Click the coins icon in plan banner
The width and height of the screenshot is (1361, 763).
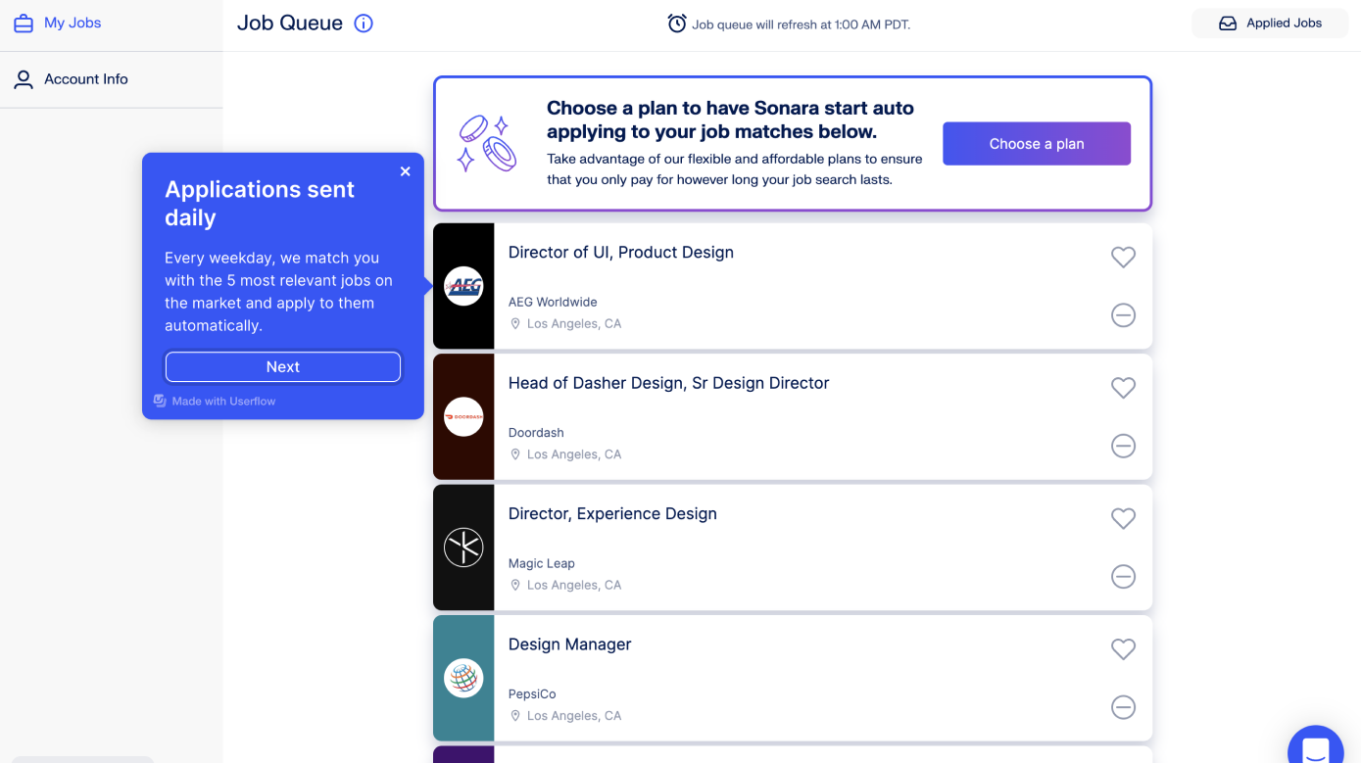pyautogui.click(x=486, y=144)
